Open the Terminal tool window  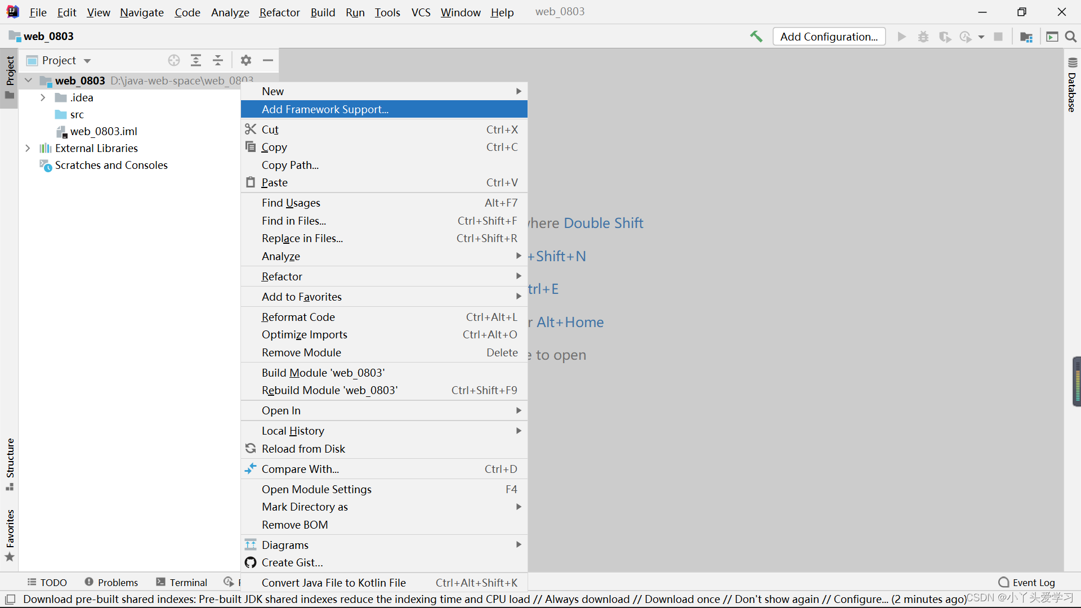point(182,583)
